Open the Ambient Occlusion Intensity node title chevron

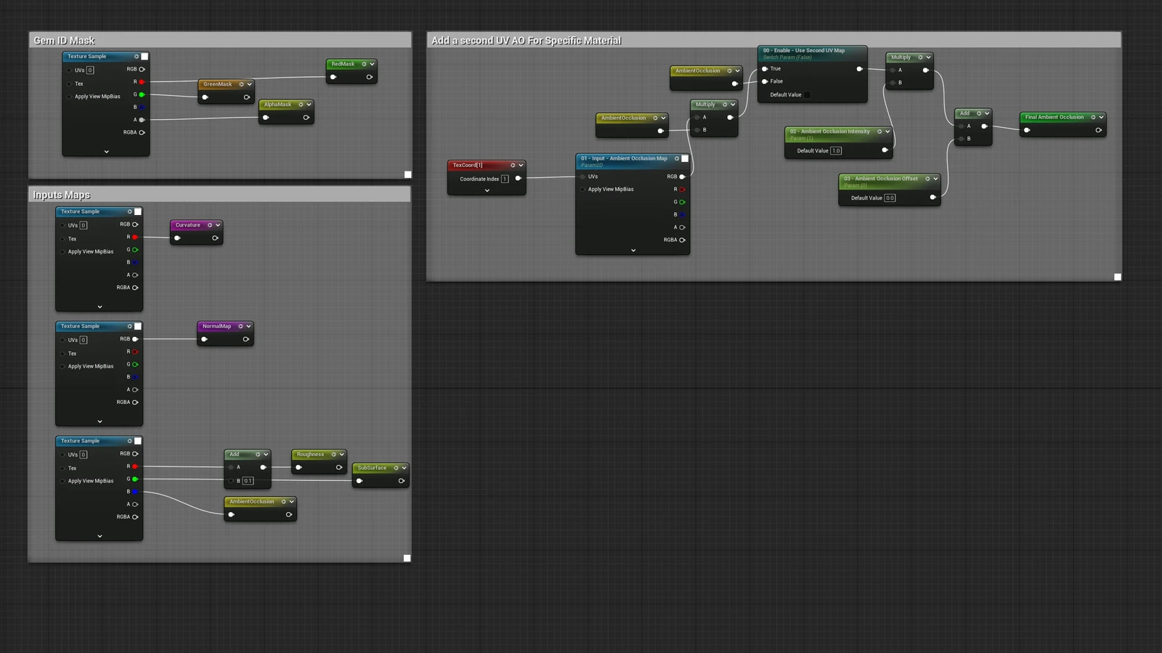pos(887,132)
